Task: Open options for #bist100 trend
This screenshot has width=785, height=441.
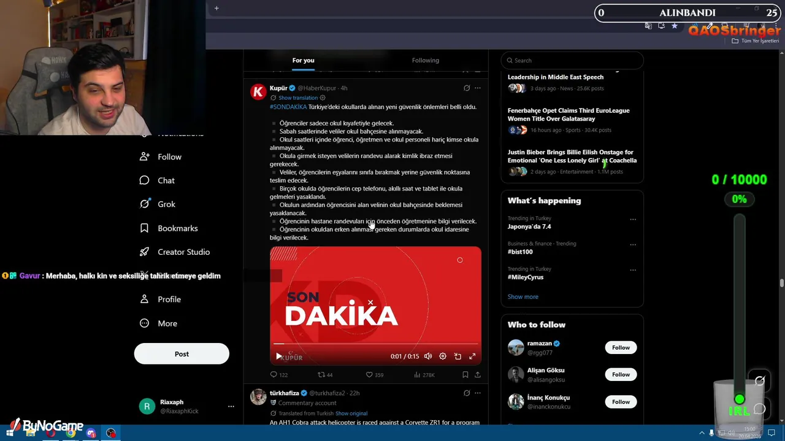Action: 633,244
